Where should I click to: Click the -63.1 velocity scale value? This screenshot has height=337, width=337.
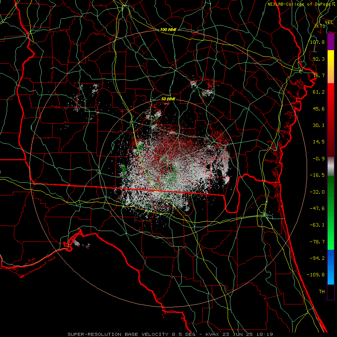[x=317, y=225]
